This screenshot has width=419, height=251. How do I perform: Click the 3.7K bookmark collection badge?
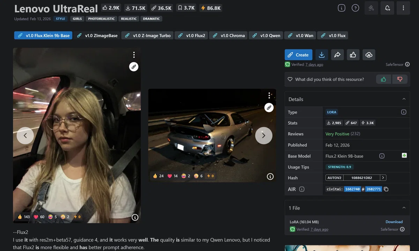pos(186,8)
